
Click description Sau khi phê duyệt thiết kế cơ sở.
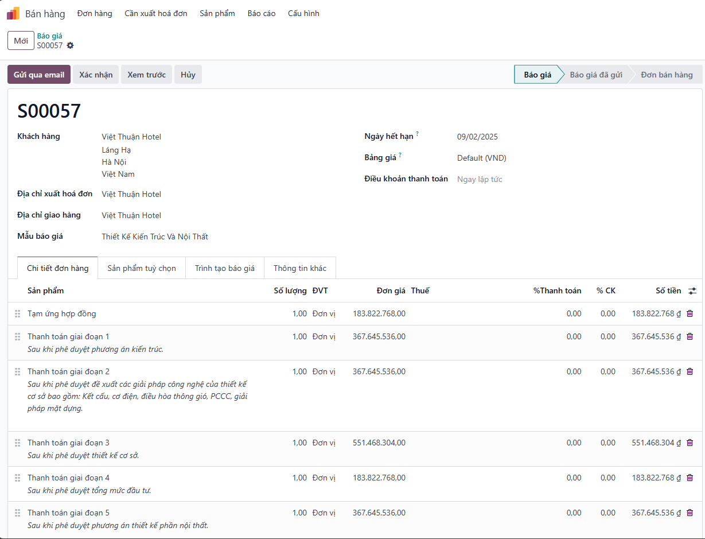[83, 455]
